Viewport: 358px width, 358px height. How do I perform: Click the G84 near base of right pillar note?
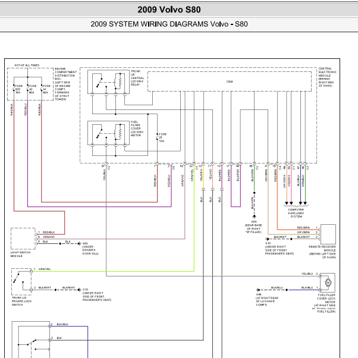[253, 227]
